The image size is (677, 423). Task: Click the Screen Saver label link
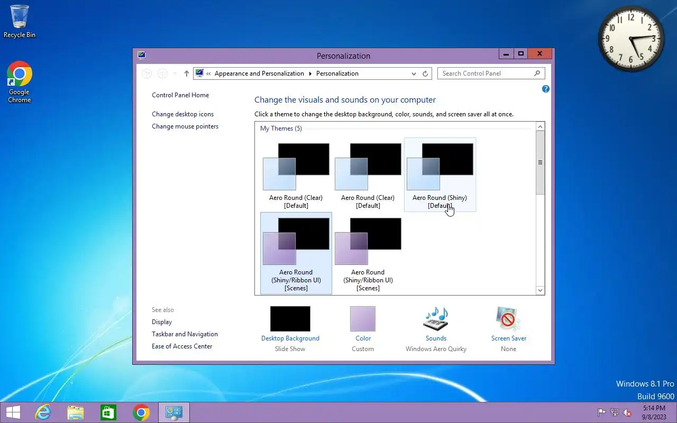509,338
